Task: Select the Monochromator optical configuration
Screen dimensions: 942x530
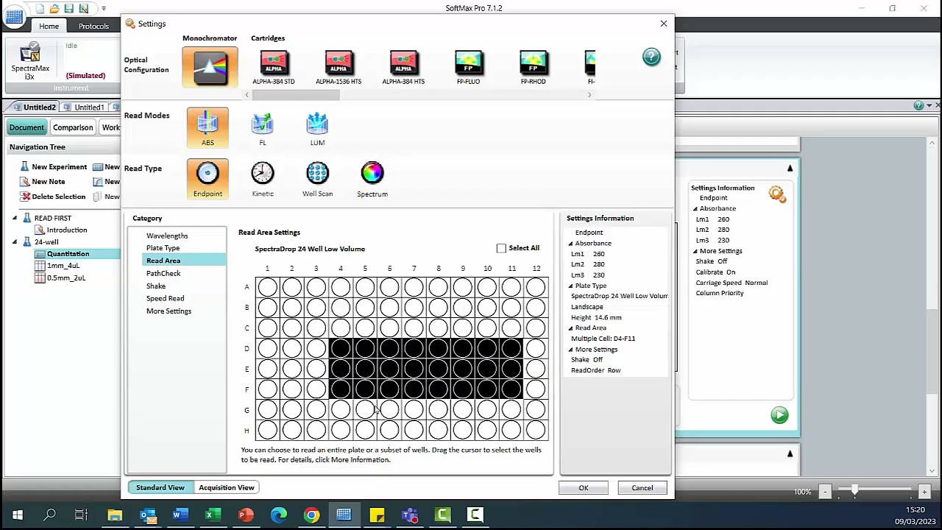Action: pyautogui.click(x=210, y=67)
